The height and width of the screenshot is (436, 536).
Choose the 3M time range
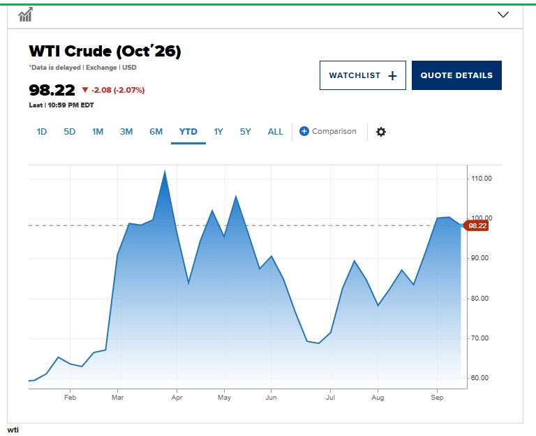pyautogui.click(x=126, y=132)
